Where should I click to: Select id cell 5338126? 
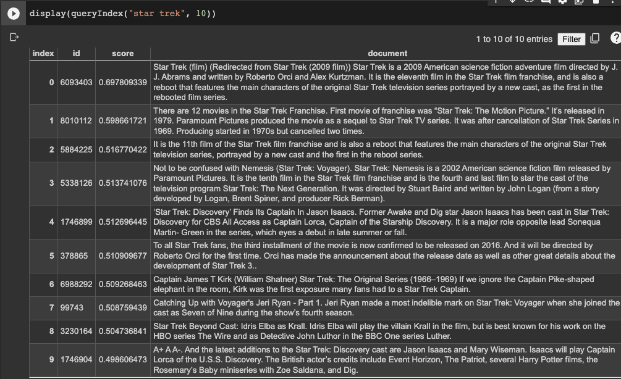click(76, 183)
